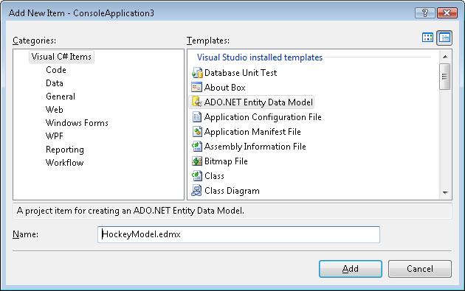This screenshot has height=291, width=465.
Task: Switch templates to large icons view
Action: 427,38
